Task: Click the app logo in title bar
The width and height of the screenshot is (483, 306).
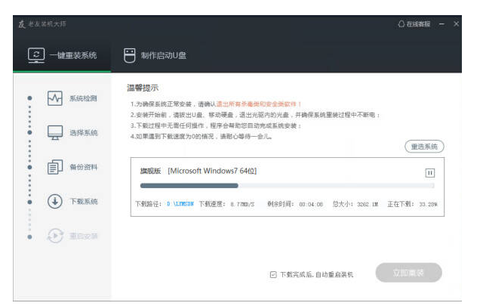Action: pos(22,24)
